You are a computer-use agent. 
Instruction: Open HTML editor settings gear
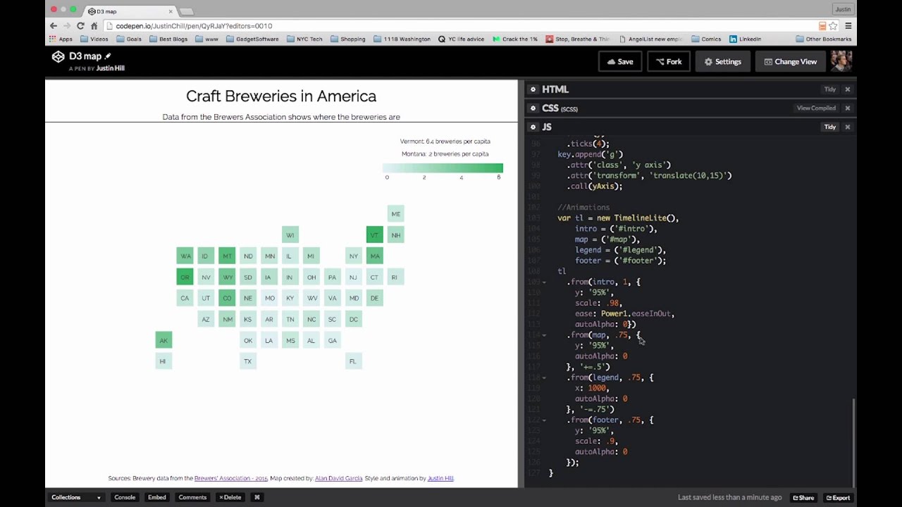point(533,89)
